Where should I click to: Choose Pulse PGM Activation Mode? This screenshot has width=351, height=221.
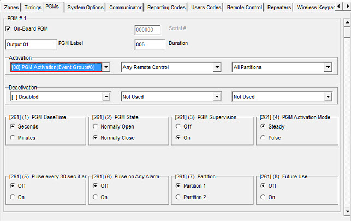(261, 138)
